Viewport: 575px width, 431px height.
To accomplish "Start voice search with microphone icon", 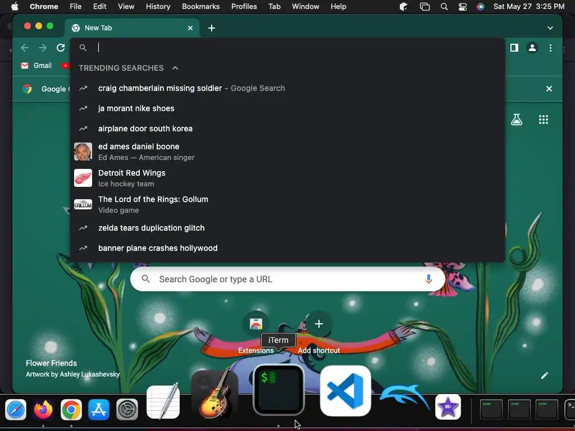I will pyautogui.click(x=428, y=279).
